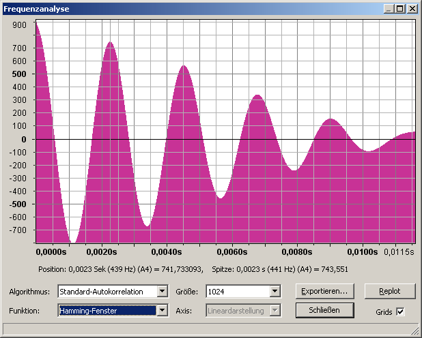Image resolution: width=422 pixels, height=338 pixels.
Task: Open the Algorithmus dropdown list
Action: point(162,292)
